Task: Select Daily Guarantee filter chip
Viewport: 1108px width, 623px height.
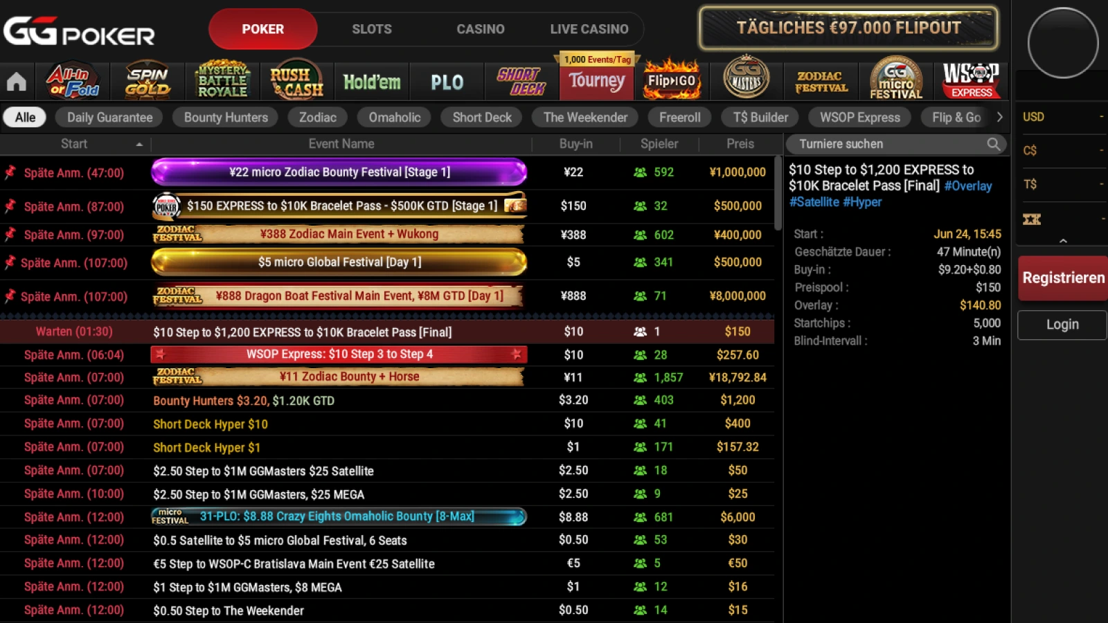Action: (109, 117)
